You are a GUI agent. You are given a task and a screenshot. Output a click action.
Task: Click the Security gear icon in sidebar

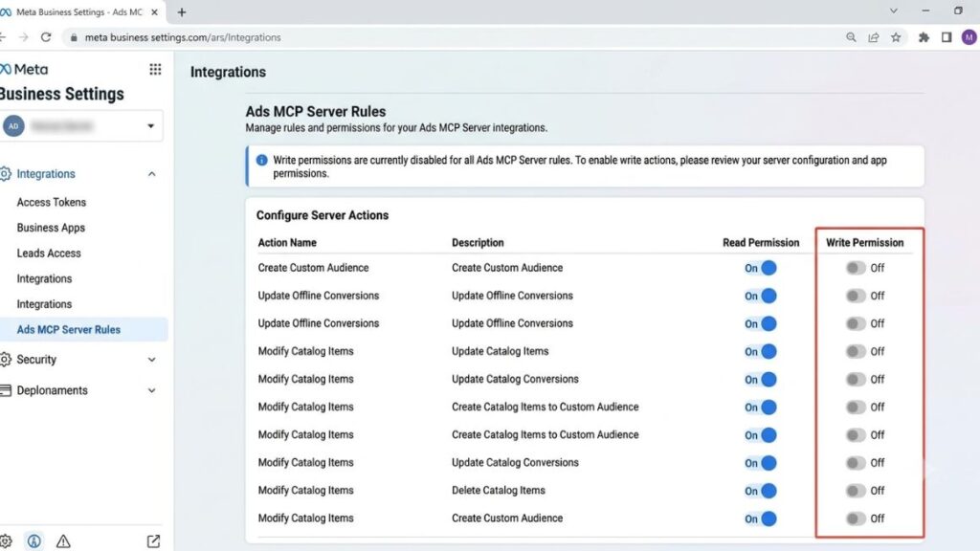pos(6,360)
